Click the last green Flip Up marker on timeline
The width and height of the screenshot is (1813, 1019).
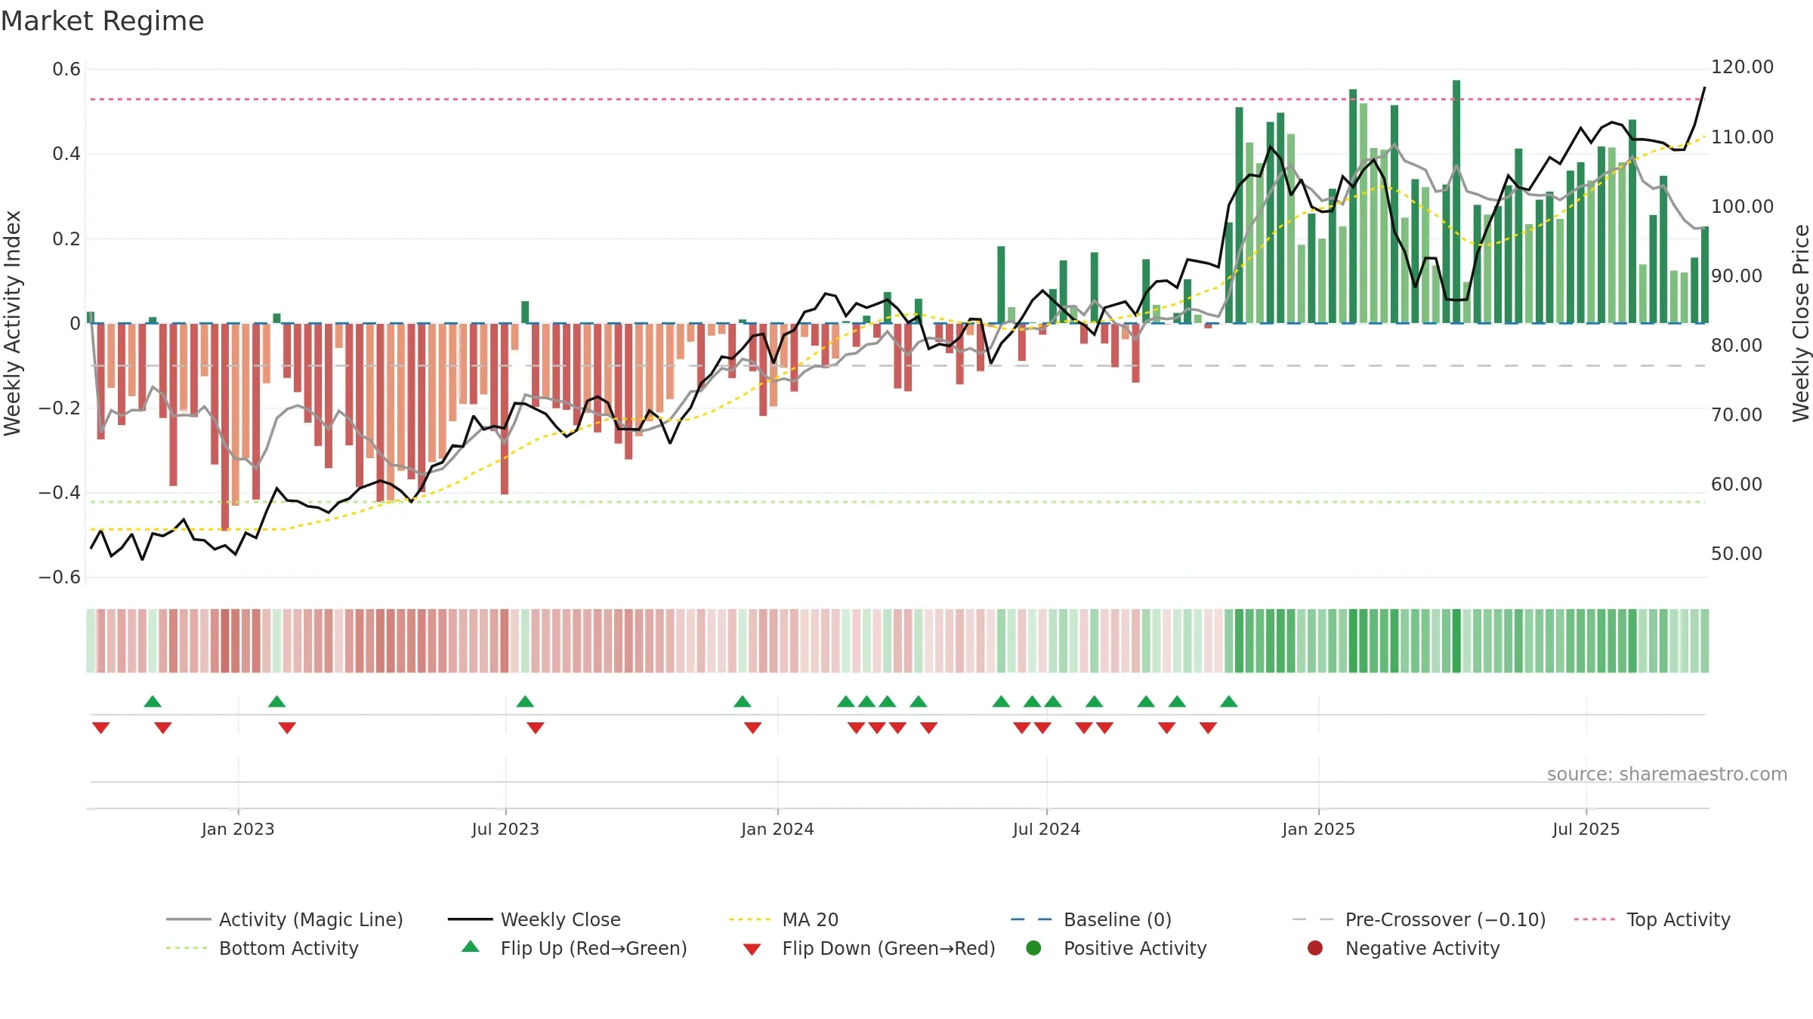pos(1228,701)
